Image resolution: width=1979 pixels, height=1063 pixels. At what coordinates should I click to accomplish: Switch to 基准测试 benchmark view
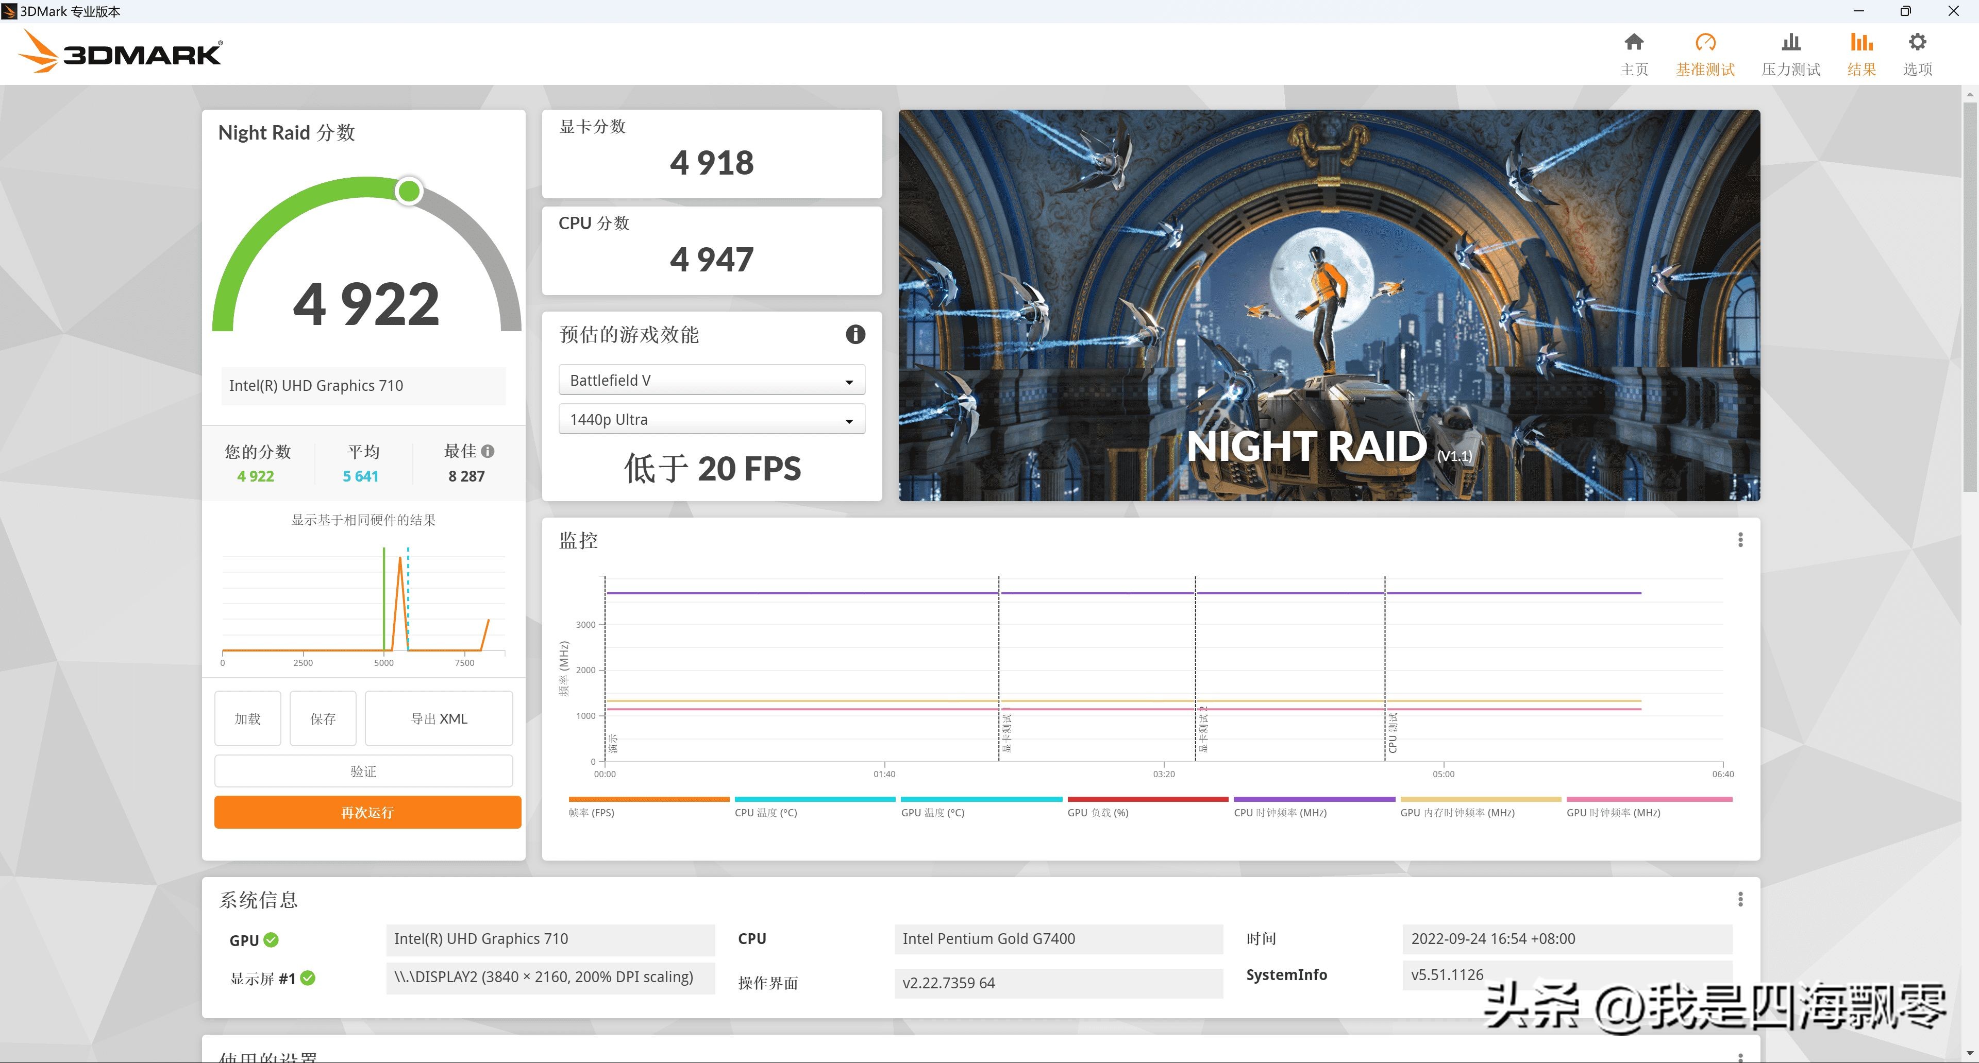click(x=1705, y=52)
